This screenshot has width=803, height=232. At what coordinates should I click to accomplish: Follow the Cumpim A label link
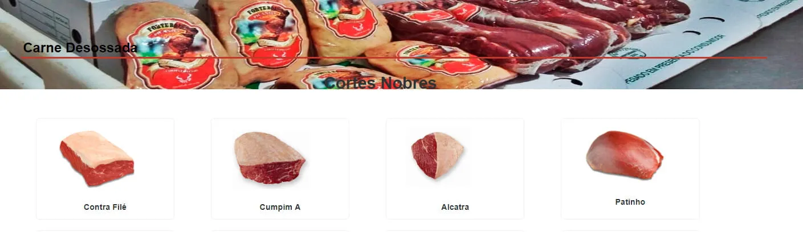pyautogui.click(x=280, y=207)
